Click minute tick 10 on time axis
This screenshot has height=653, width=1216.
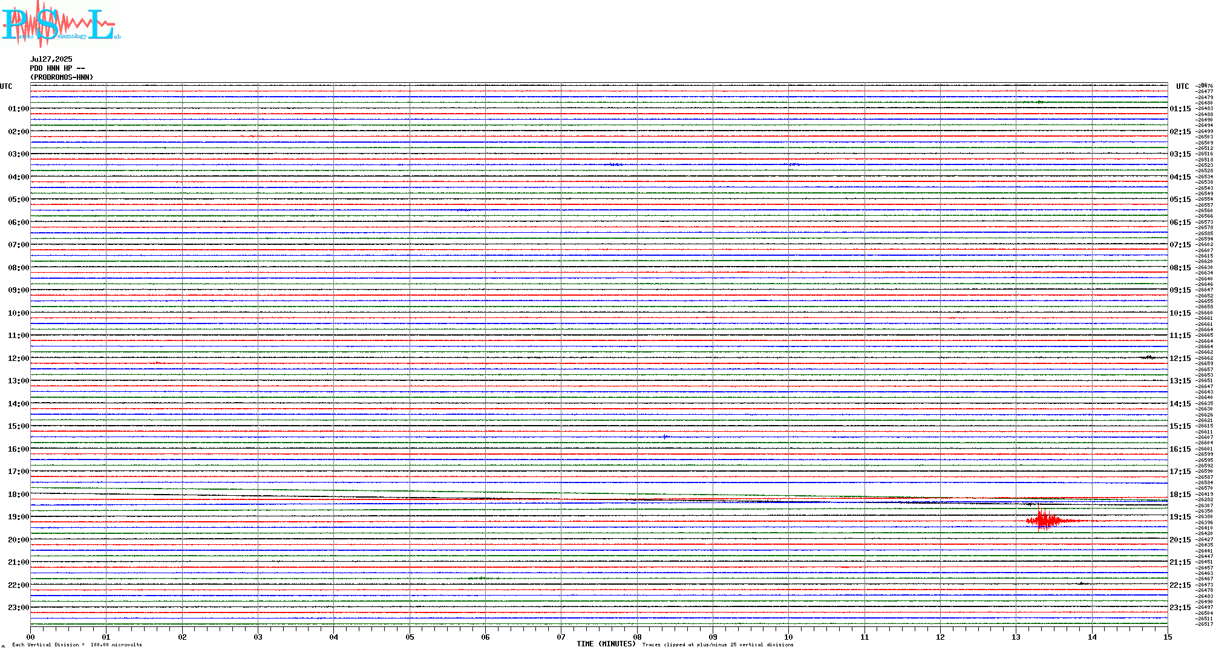tap(789, 637)
